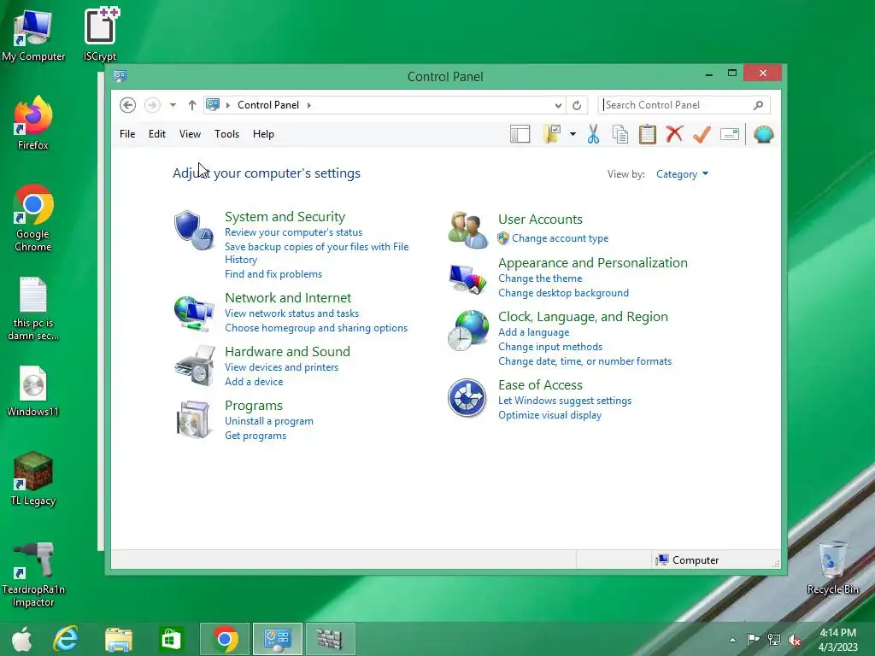Screen dimensions: 875x656
Task: Open Review your computer's status
Action: coord(294,232)
